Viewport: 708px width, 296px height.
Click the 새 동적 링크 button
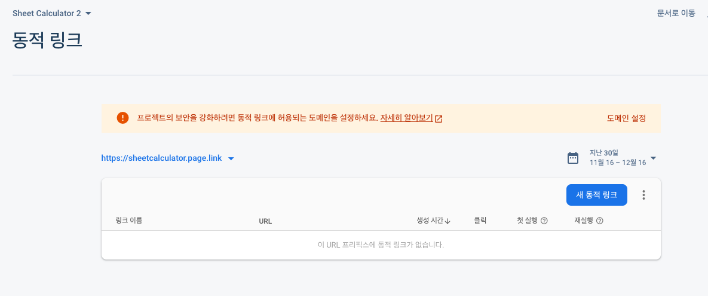(596, 195)
